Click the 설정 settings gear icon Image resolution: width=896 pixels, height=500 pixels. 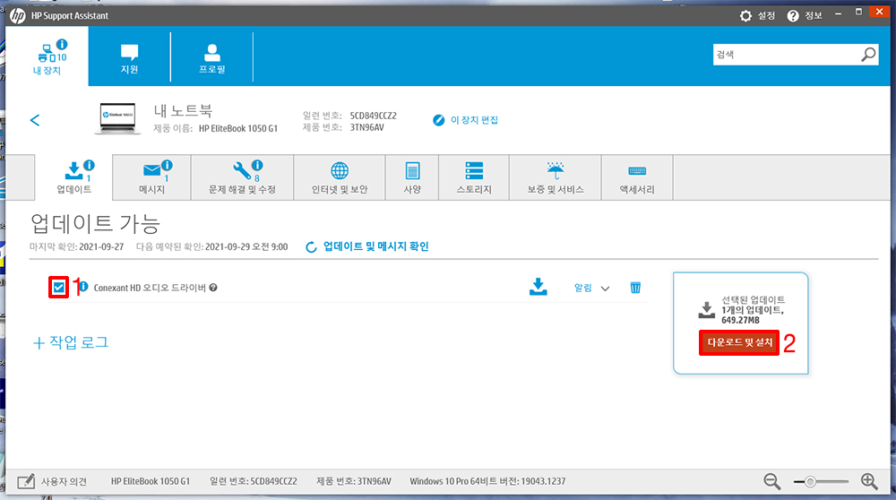[x=745, y=16]
